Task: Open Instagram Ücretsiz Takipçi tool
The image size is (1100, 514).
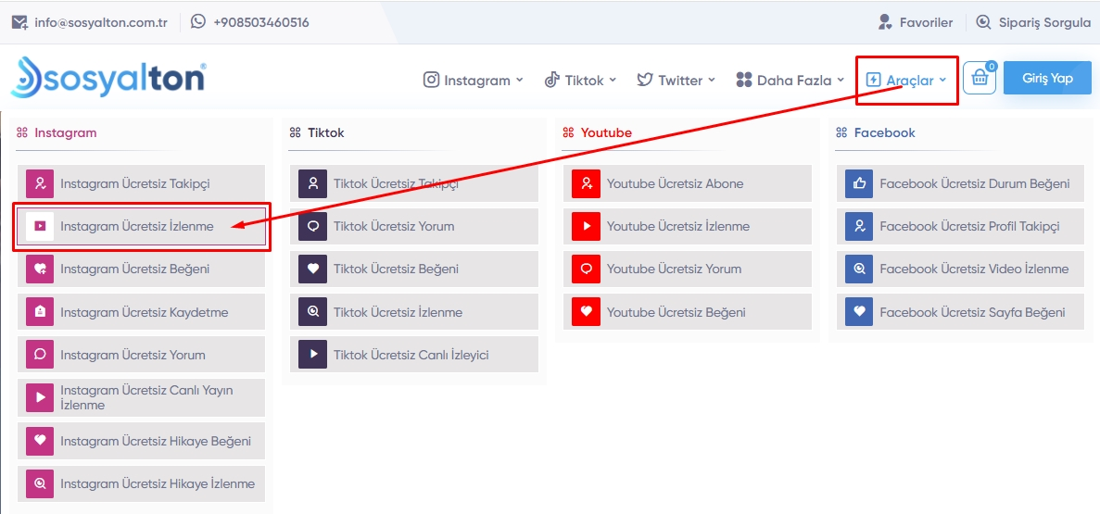Action: coord(140,183)
